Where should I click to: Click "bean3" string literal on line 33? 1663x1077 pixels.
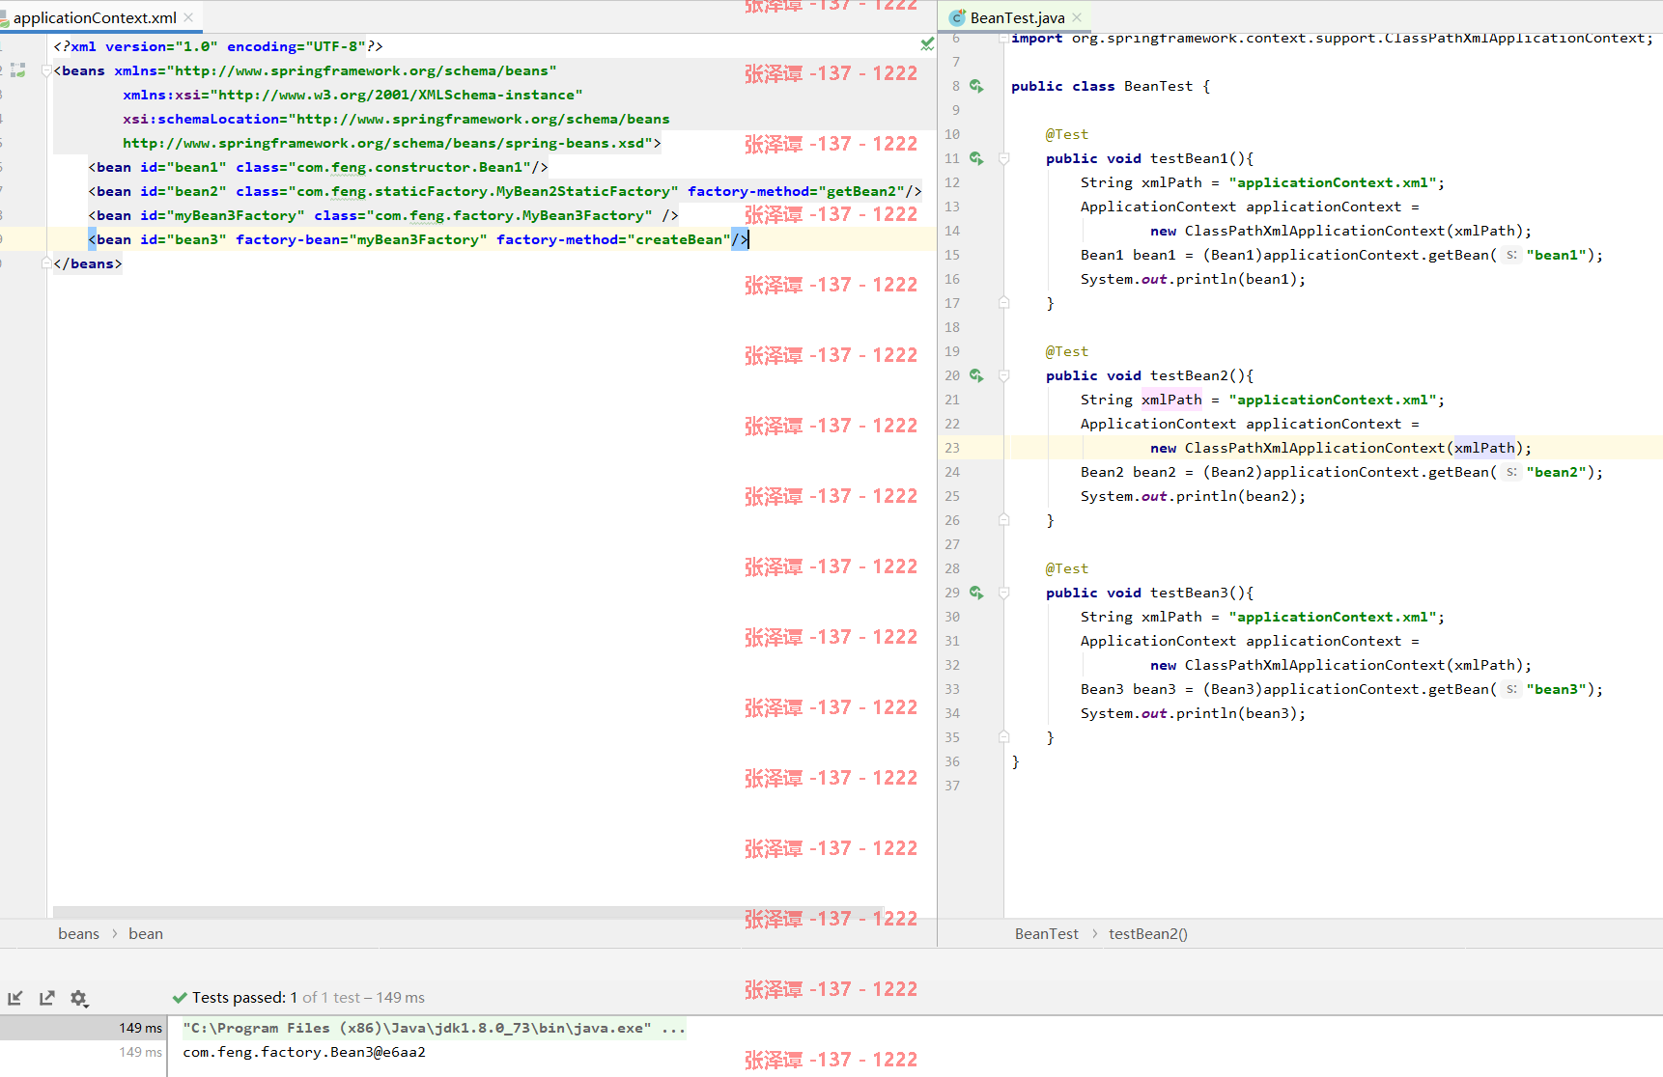click(1557, 689)
